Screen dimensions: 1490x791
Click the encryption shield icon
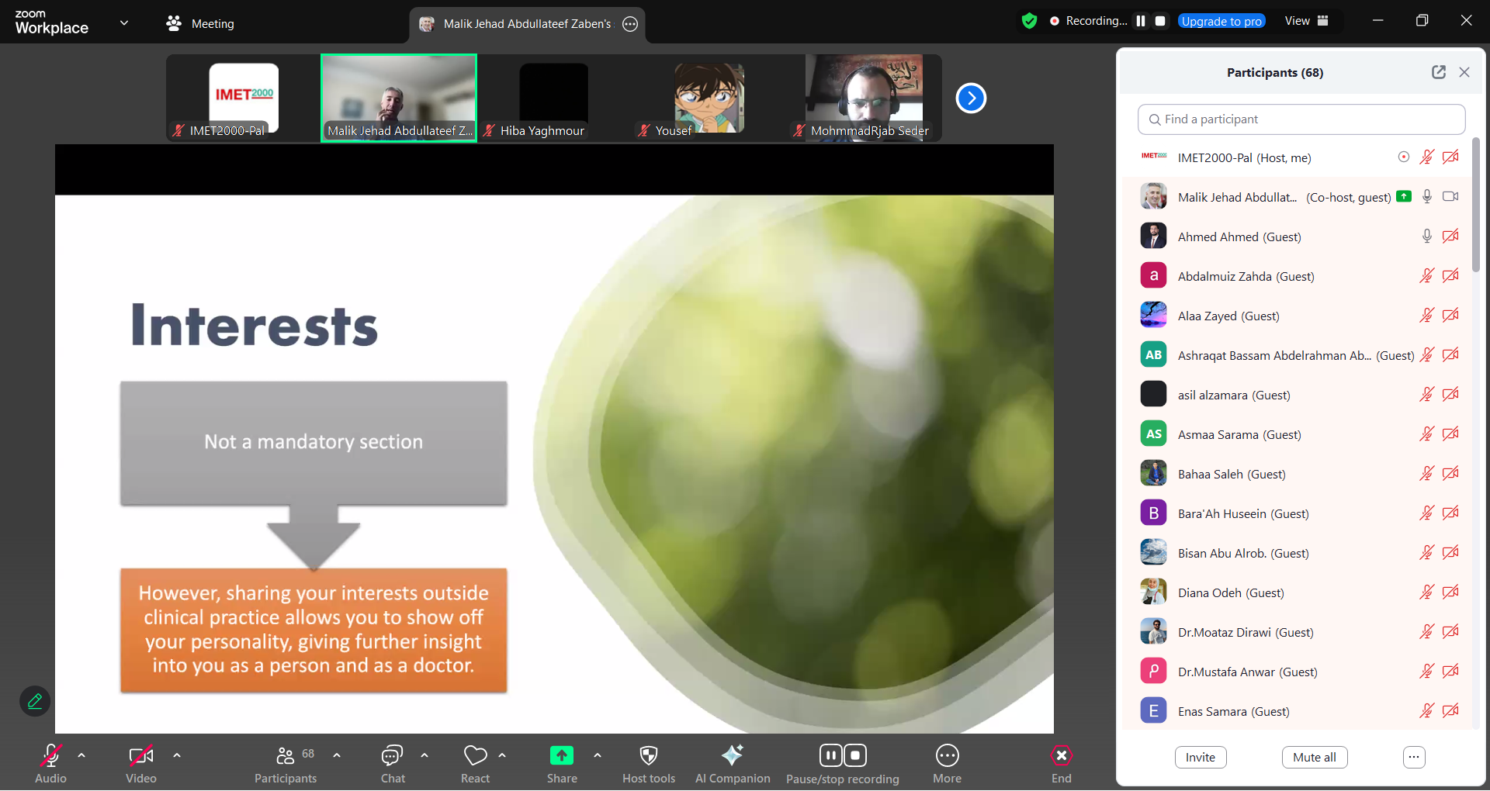pyautogui.click(x=1029, y=21)
